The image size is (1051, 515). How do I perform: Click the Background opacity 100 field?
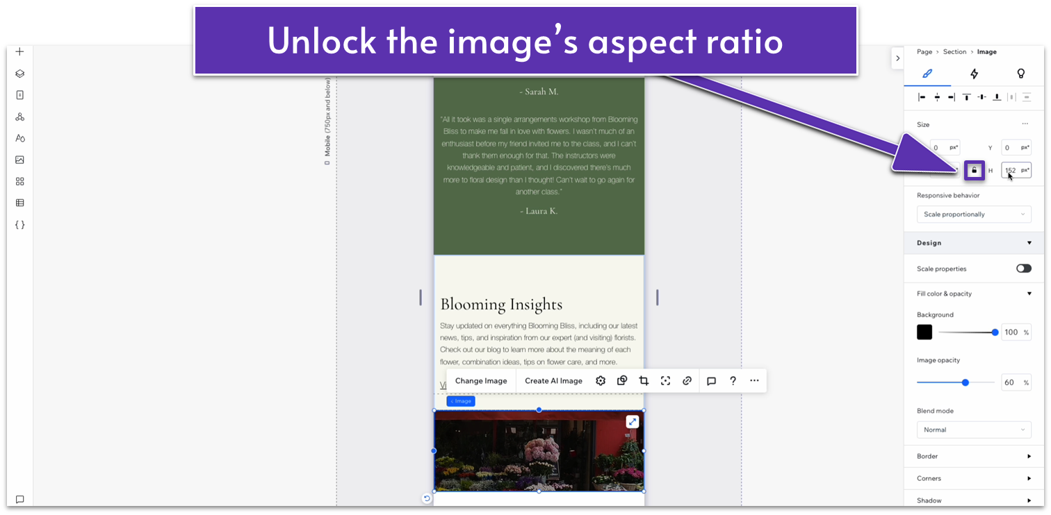pyautogui.click(x=1016, y=332)
